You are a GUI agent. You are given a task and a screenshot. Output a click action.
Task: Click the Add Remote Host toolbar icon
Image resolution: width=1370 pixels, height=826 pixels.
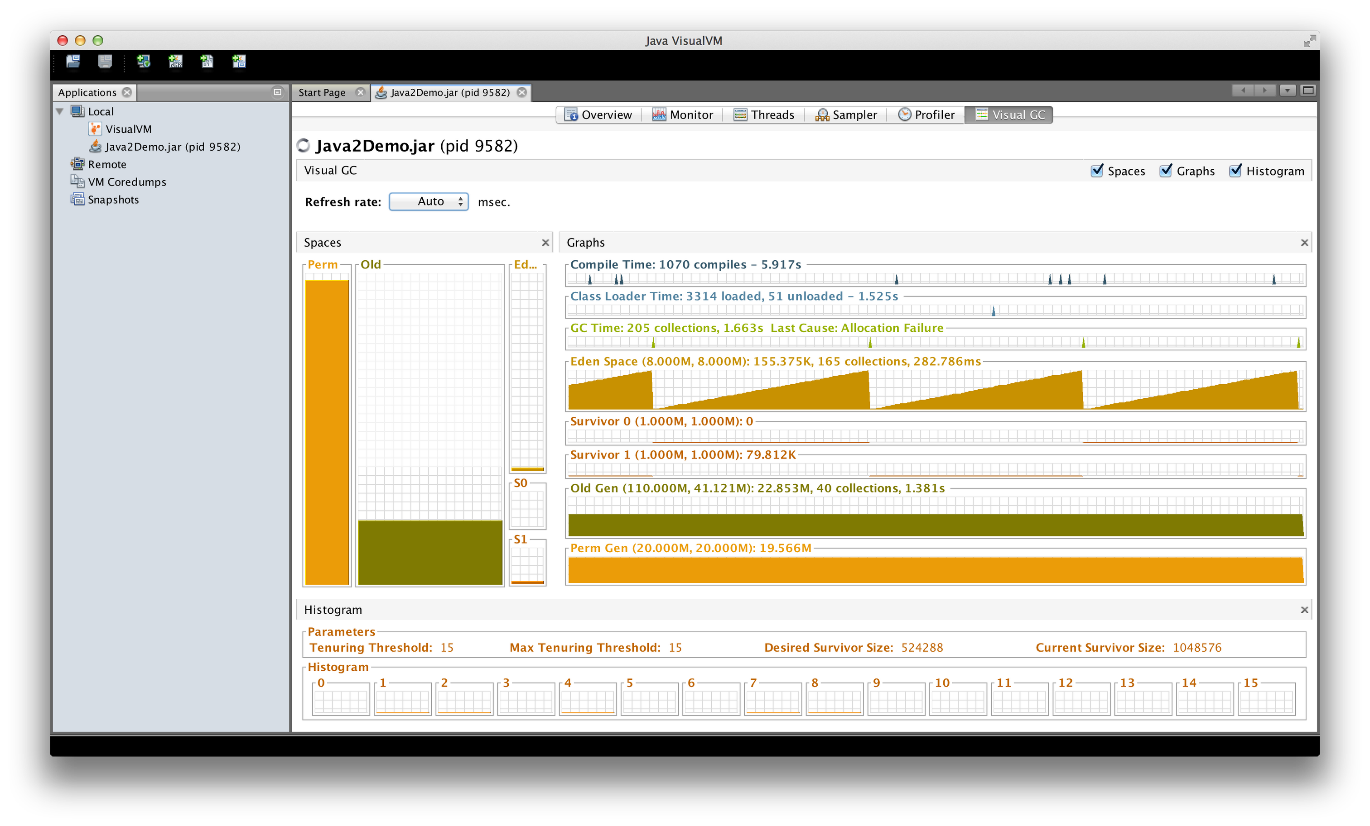click(144, 61)
